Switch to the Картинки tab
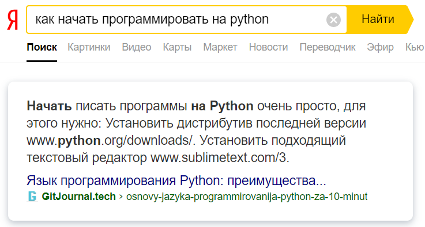The image size is (425, 227). point(89,47)
